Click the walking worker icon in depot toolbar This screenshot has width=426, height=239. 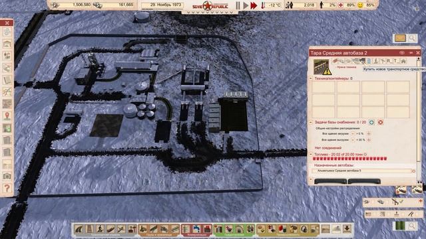click(x=375, y=61)
